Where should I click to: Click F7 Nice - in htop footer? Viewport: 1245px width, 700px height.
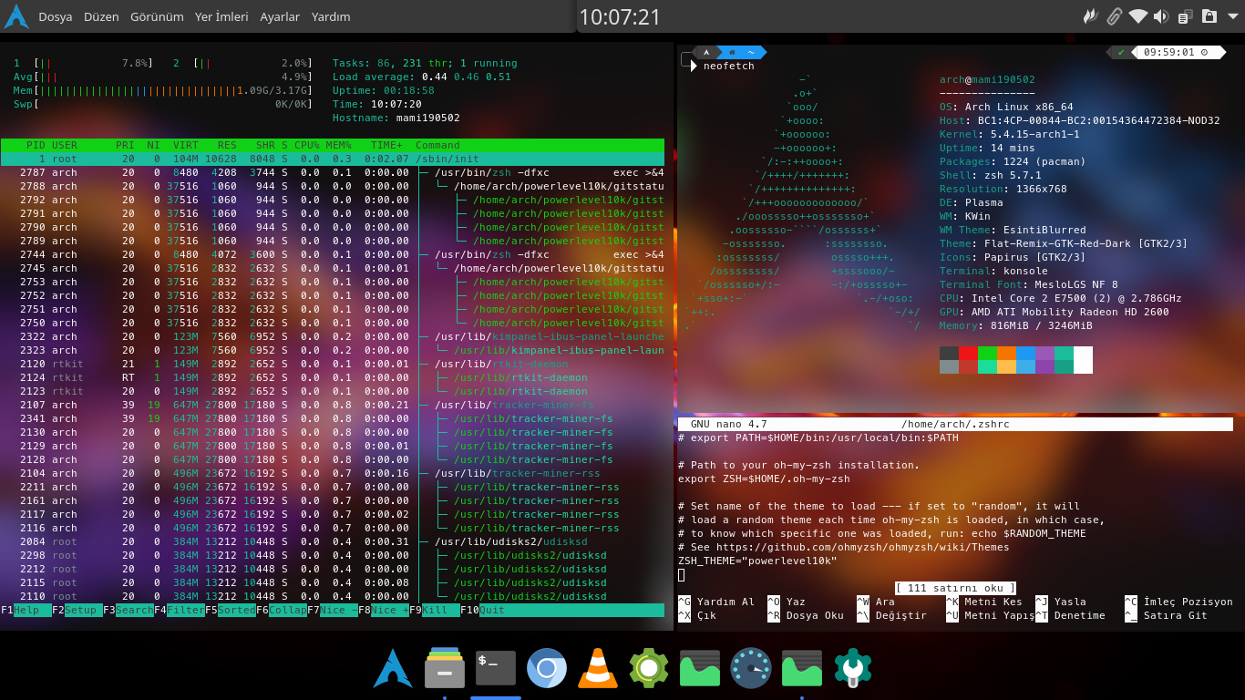click(332, 610)
